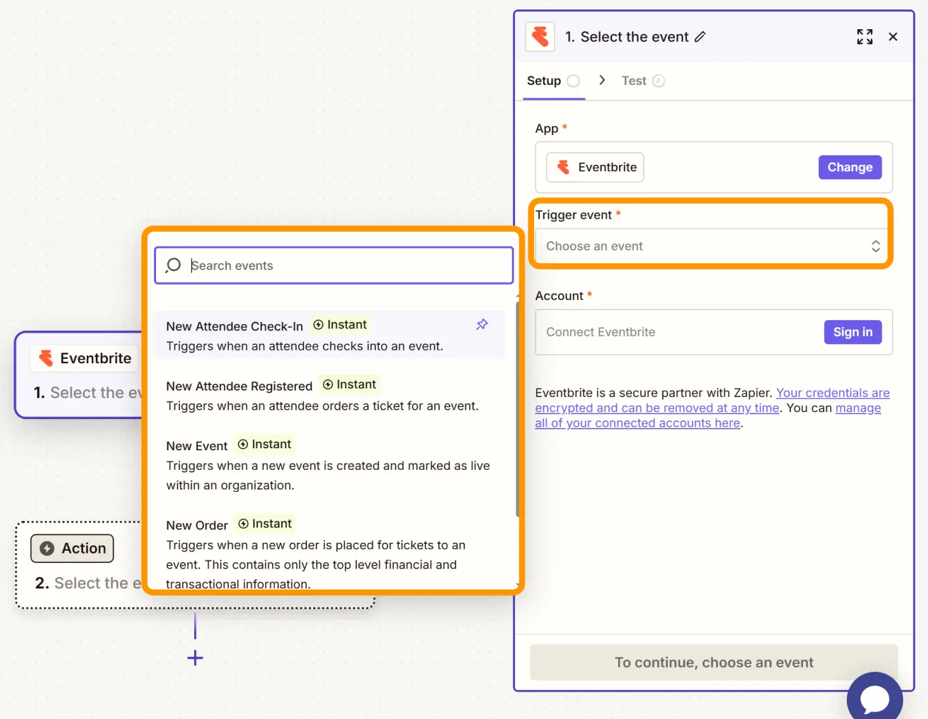Edit step name with pencil icon
This screenshot has height=719, width=928.
[700, 37]
